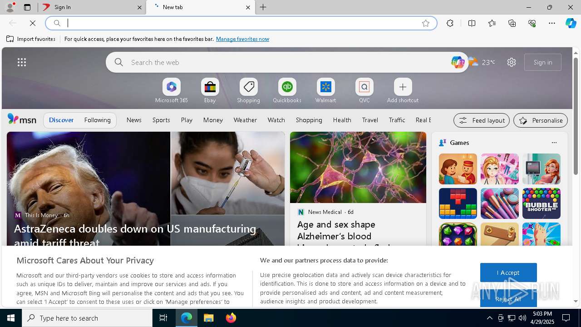Close the Sign In tab
This screenshot has height=327, width=581.
coord(139,7)
